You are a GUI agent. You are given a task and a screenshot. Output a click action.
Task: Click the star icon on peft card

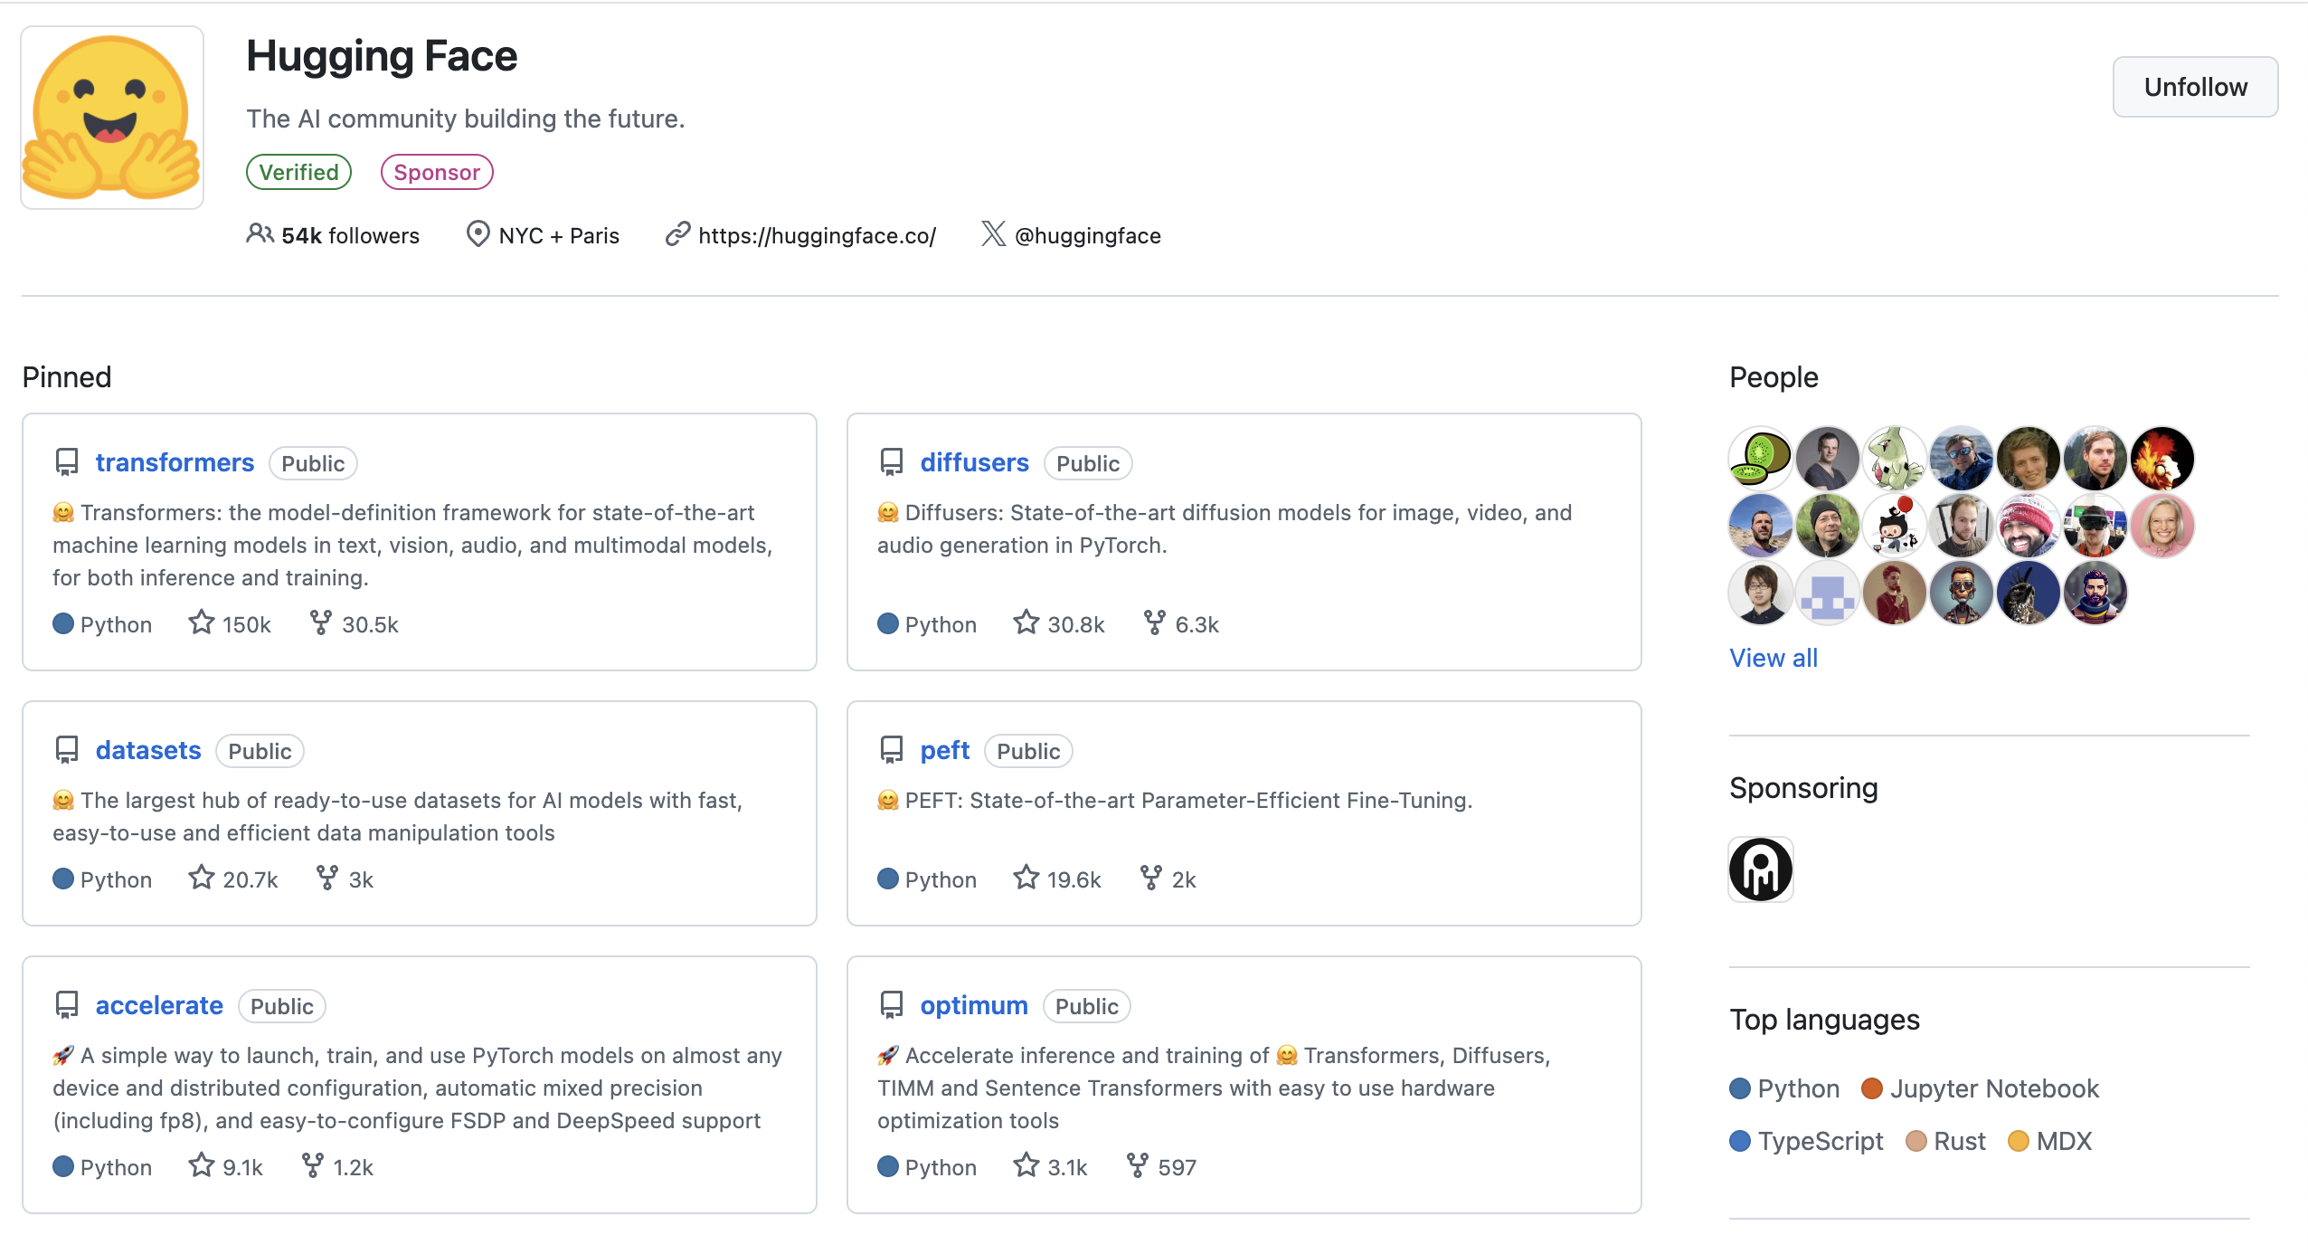point(1026,879)
